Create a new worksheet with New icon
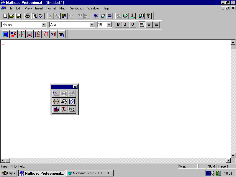 pos(5,16)
